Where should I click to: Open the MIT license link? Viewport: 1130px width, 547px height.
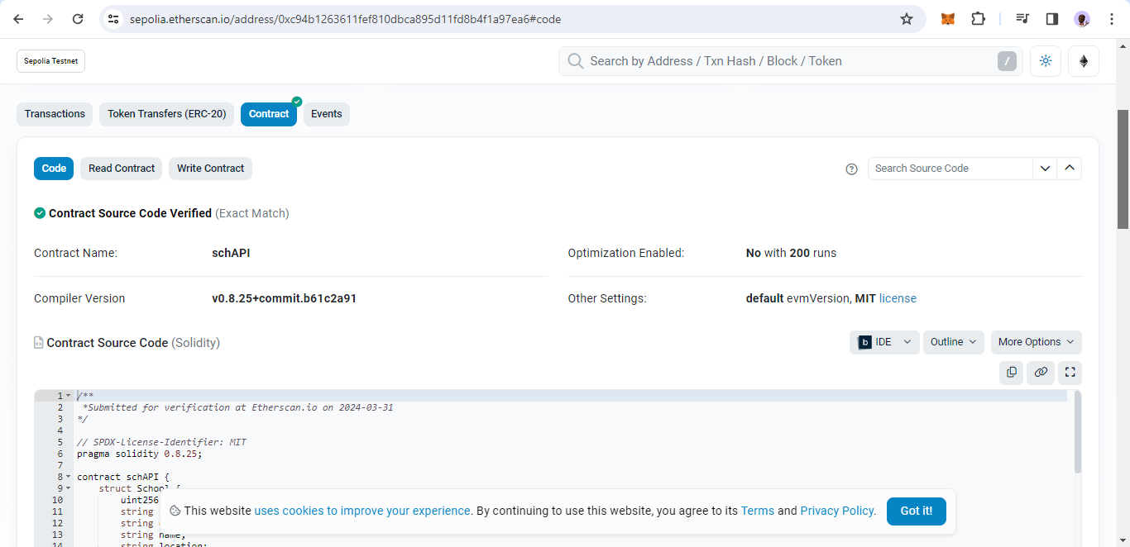pos(898,298)
